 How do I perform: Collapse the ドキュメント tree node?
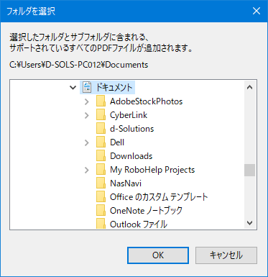click(73, 88)
